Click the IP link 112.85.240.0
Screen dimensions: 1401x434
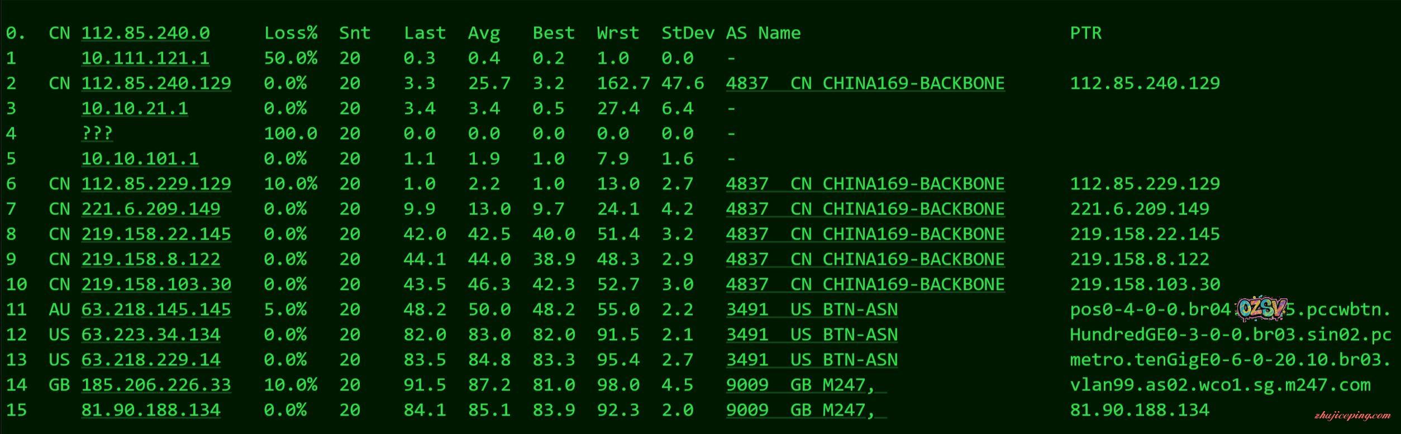pyautogui.click(x=145, y=34)
